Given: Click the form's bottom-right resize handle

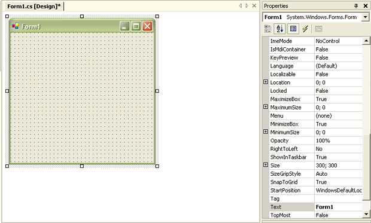Looking at the screenshot, I should point(157,166).
